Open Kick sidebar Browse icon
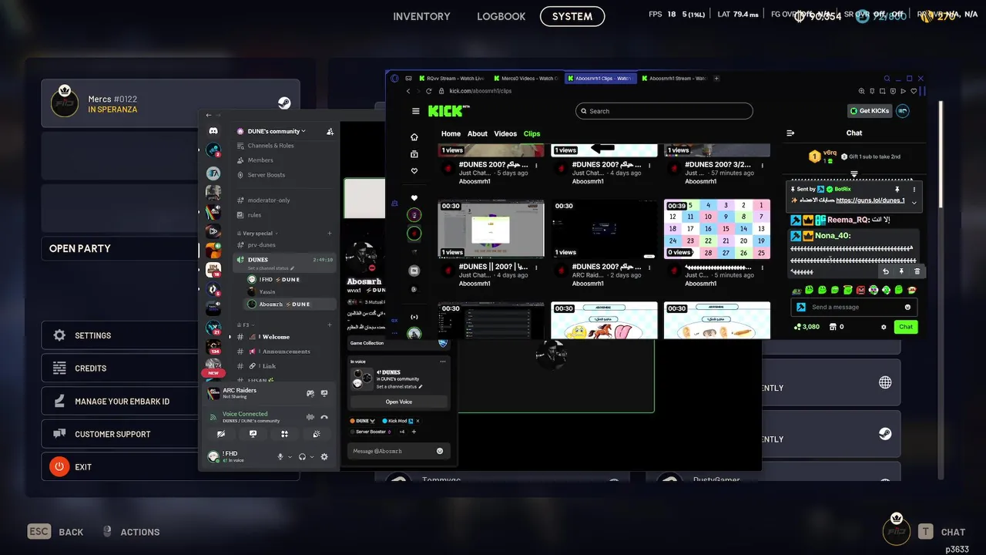Image resolution: width=986 pixels, height=555 pixels. (x=414, y=154)
